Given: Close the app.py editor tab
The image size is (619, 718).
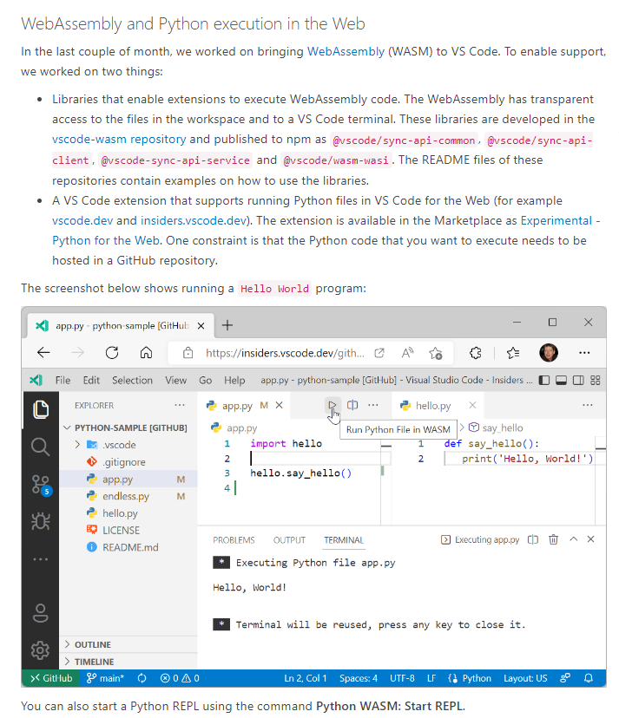Looking at the screenshot, I should 279,405.
